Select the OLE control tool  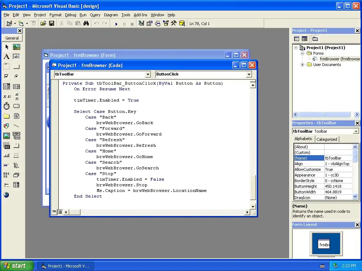pyautogui.click(x=7, y=146)
